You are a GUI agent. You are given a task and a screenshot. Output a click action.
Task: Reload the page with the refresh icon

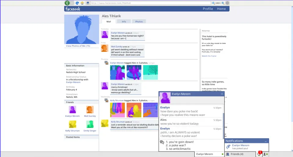click(x=77, y=3)
